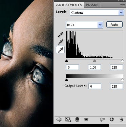Click the expanded view switch icon
The image size is (126, 127).
pos(68,120)
